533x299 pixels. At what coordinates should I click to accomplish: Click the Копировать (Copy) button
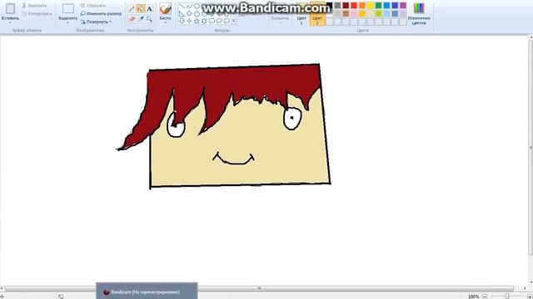[x=37, y=14]
